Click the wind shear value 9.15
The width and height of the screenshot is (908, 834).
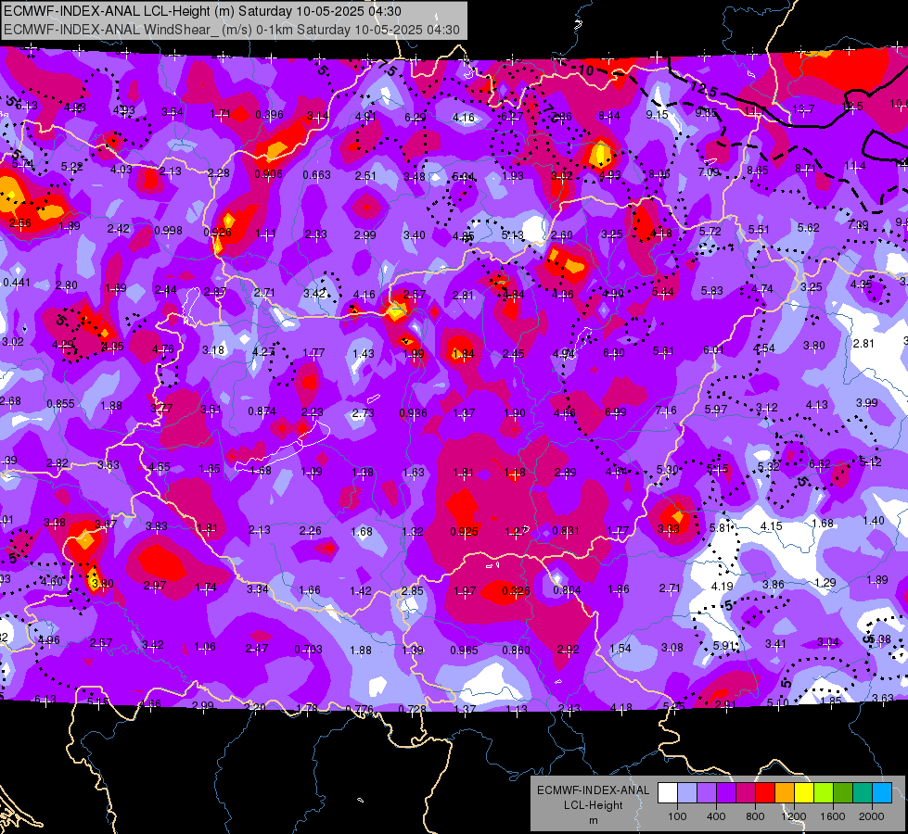658,115
